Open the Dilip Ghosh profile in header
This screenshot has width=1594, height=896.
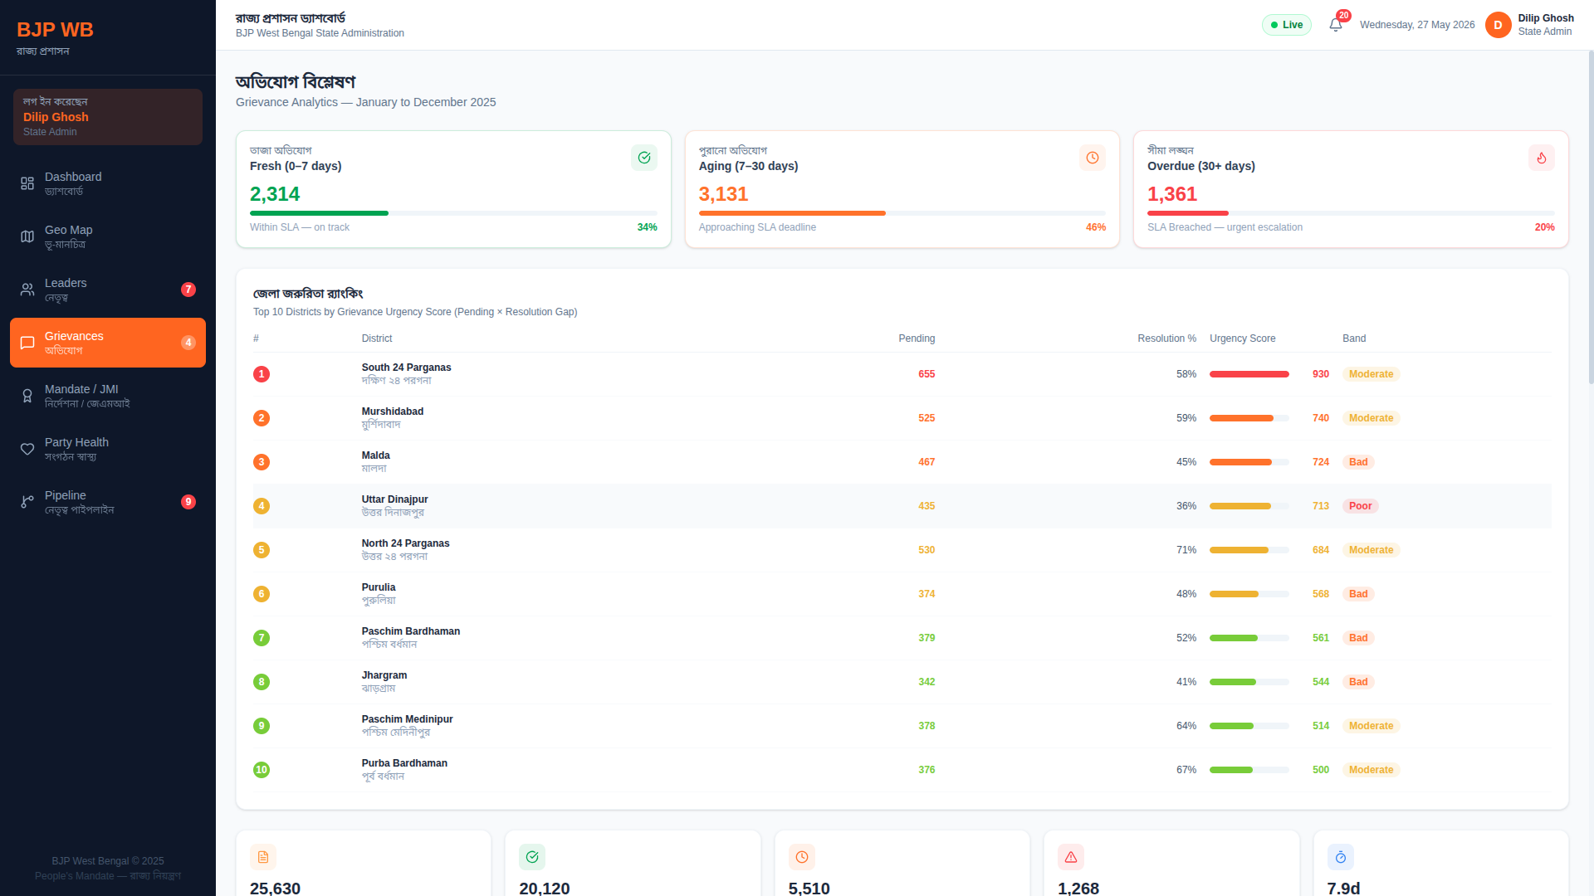[1529, 25]
